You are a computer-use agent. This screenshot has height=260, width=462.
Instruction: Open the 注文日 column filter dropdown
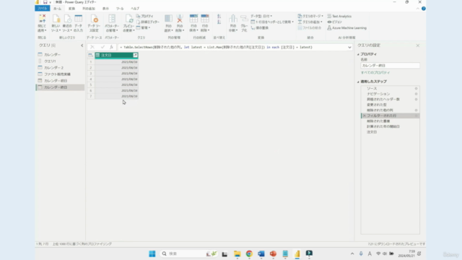[x=135, y=55]
